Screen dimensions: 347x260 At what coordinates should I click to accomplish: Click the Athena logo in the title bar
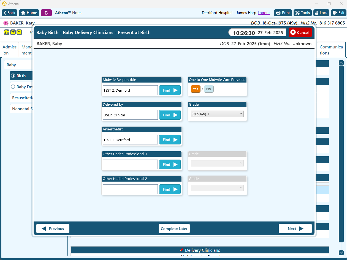[x=4, y=4]
